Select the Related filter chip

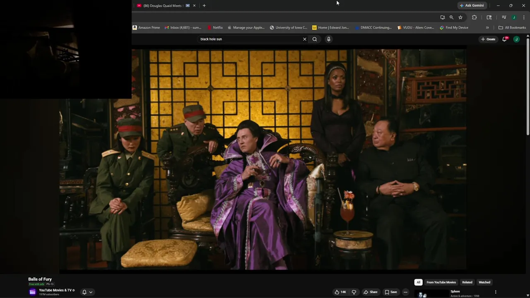point(467,282)
